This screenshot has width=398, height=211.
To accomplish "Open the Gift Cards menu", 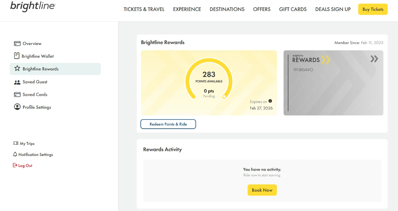I will (293, 9).
